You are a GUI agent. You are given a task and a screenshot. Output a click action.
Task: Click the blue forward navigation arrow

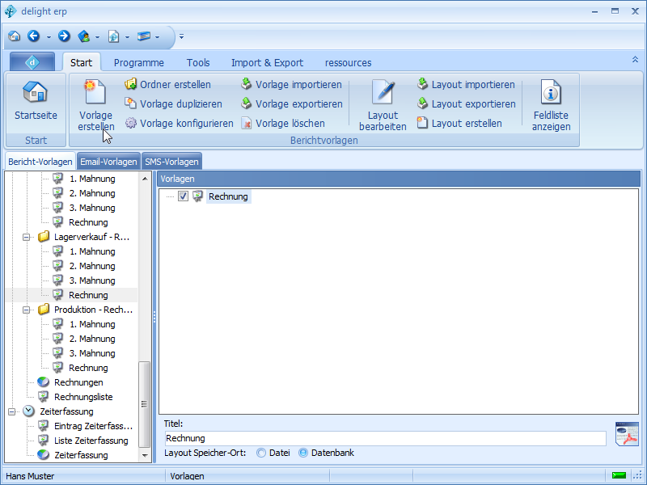click(64, 36)
